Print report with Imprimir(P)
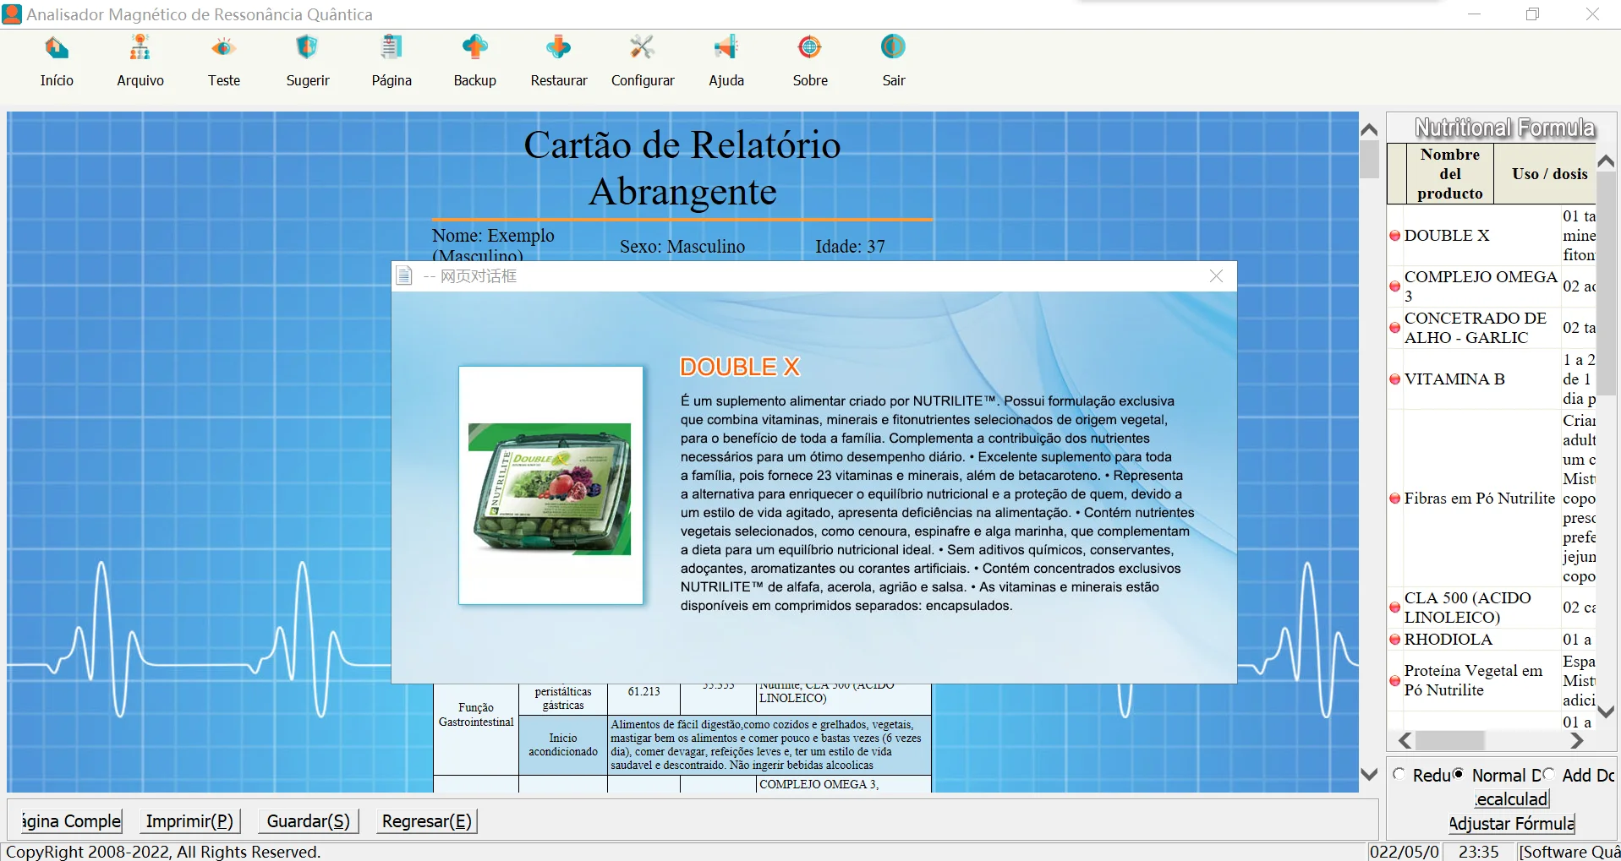The width and height of the screenshot is (1621, 861). 189,821
